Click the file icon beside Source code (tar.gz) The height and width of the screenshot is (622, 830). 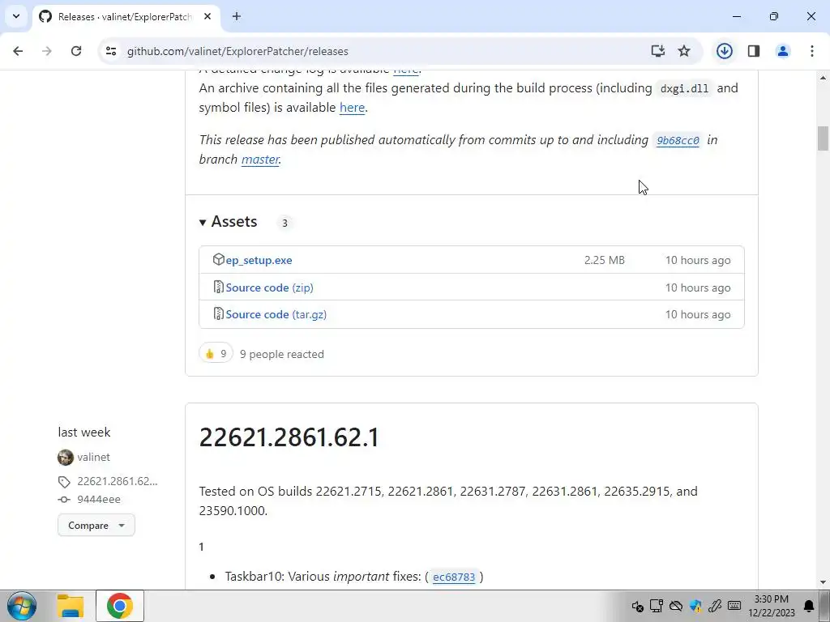[x=219, y=314]
